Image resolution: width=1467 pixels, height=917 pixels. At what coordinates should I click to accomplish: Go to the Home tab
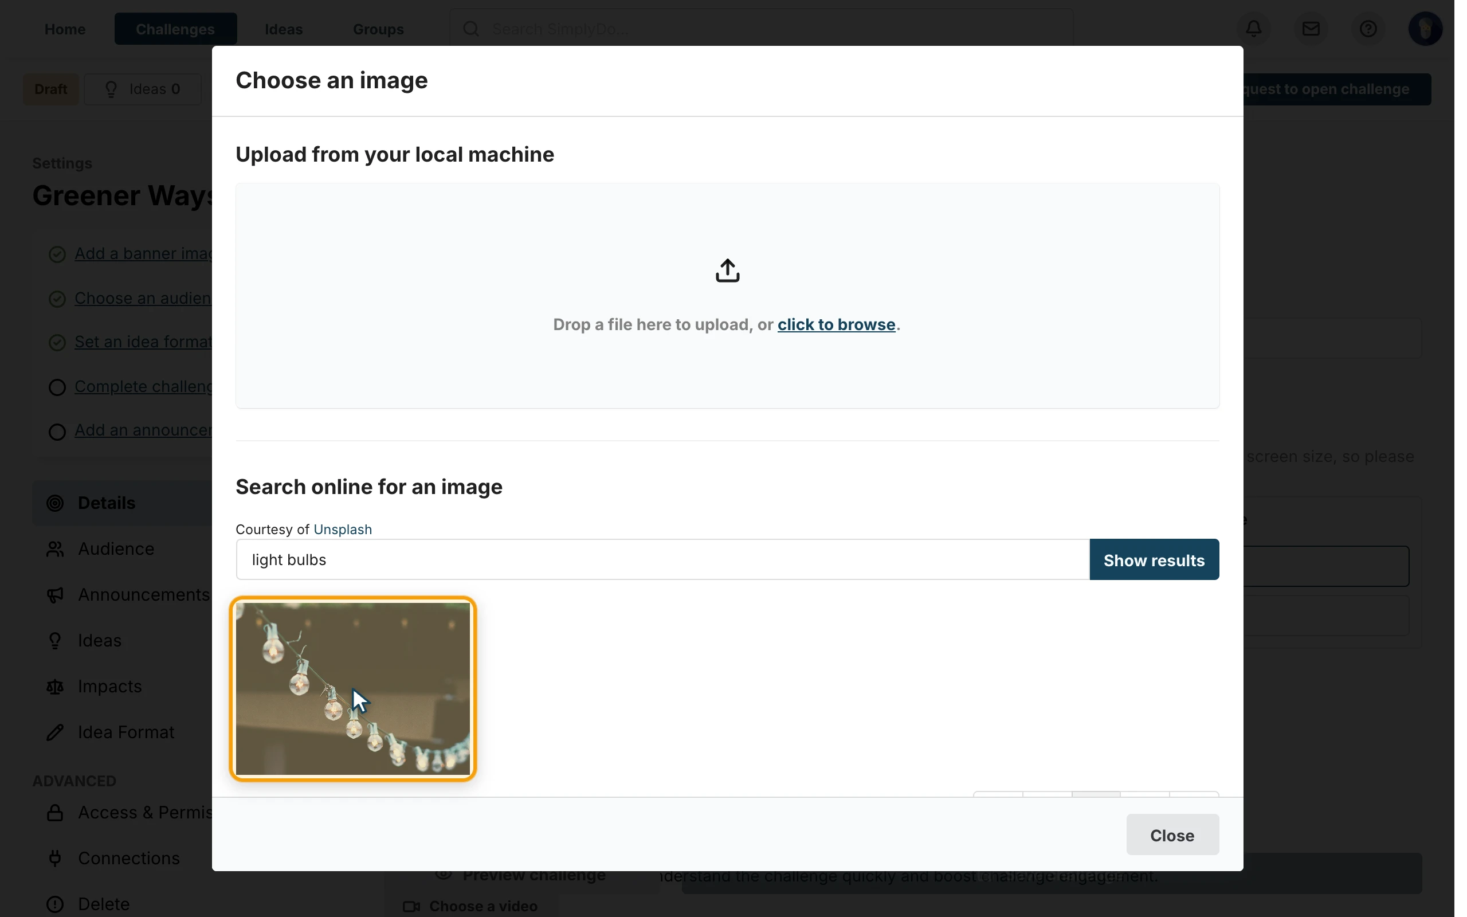click(65, 29)
